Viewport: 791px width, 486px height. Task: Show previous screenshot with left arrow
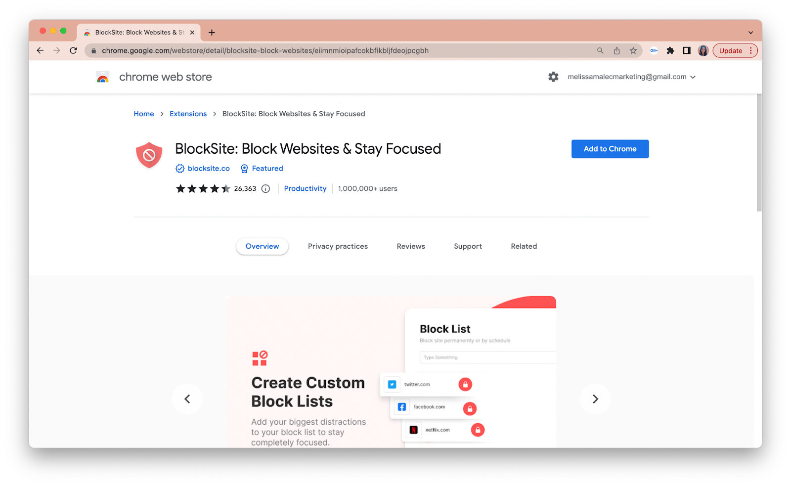[187, 399]
